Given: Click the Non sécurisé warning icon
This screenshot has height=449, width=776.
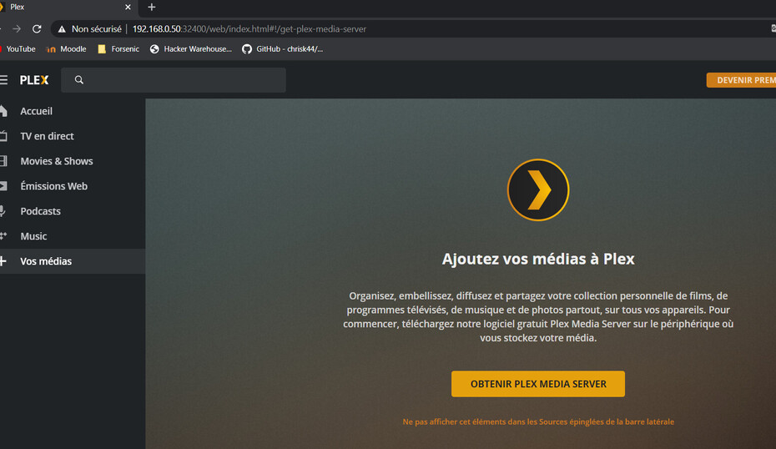Looking at the screenshot, I should pos(62,29).
